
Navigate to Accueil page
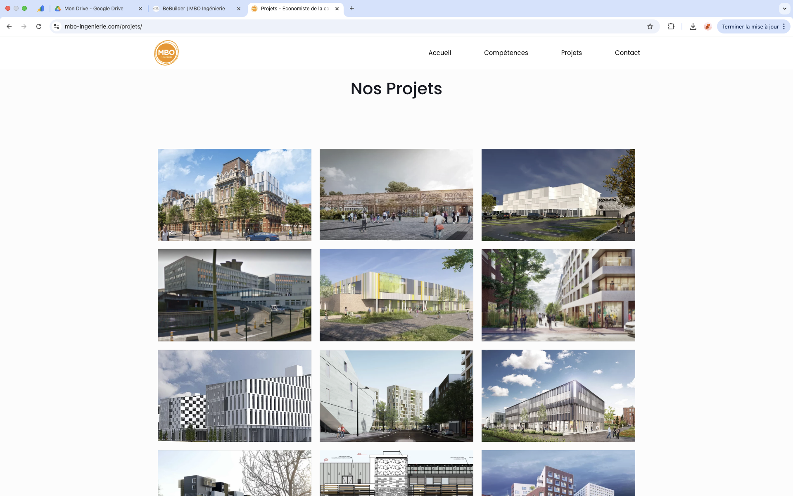click(x=439, y=53)
